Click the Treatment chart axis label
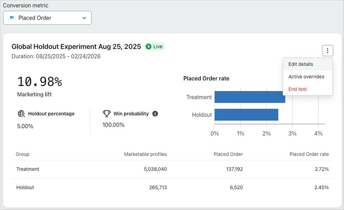344x210 pixels. [x=199, y=97]
